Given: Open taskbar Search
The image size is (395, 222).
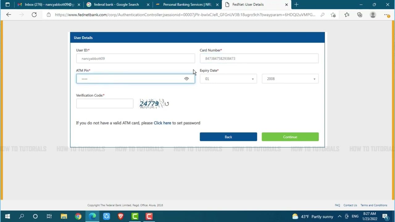Looking at the screenshot, I should click(x=21, y=216).
